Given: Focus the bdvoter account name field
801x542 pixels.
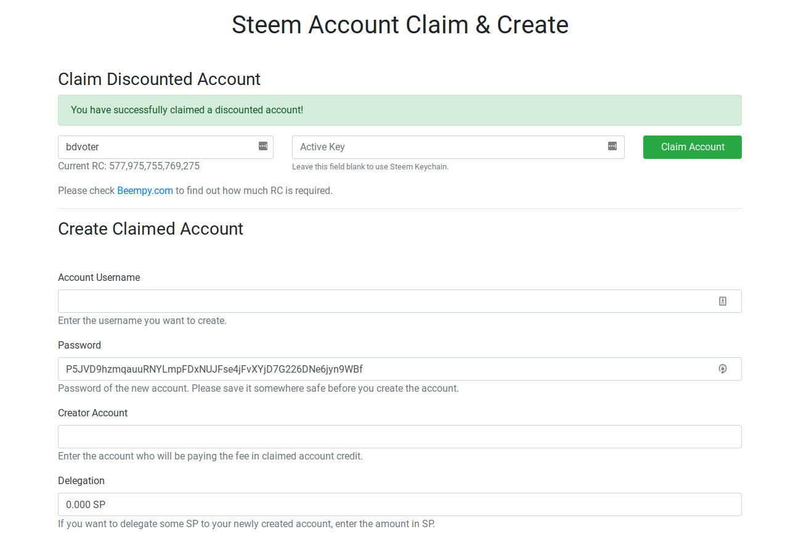Looking at the screenshot, I should pos(157,147).
